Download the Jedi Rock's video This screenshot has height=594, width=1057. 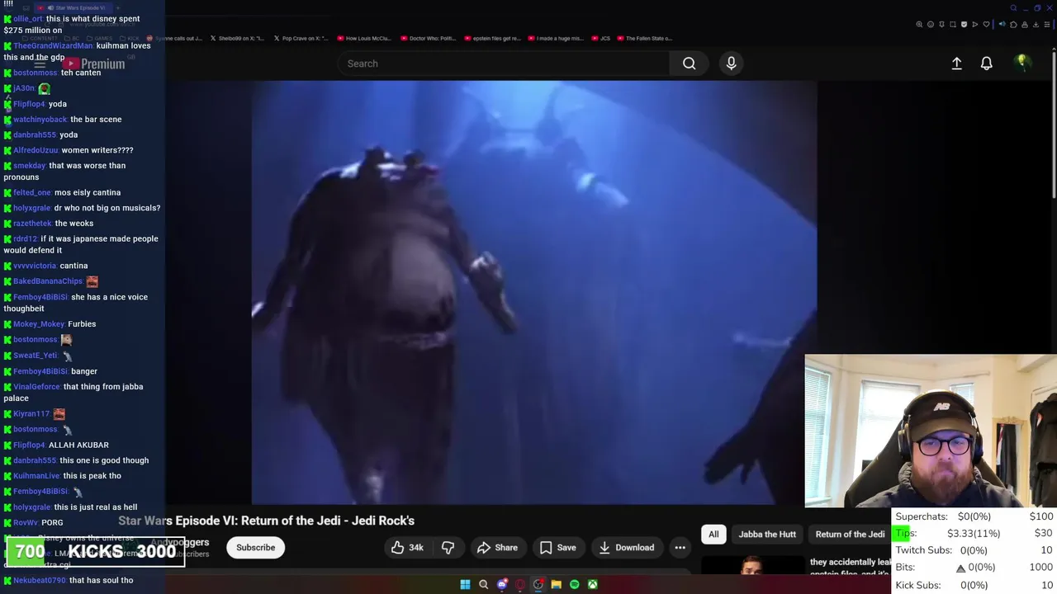click(626, 548)
